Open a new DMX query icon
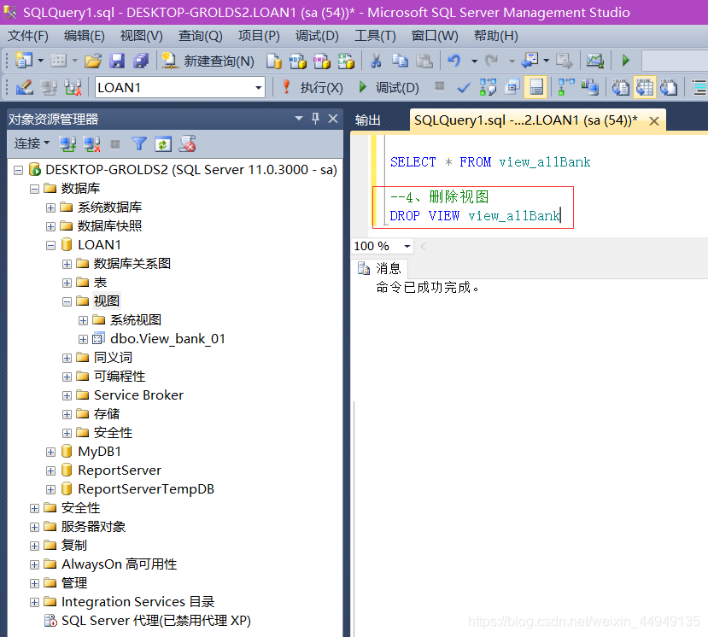This screenshot has height=637, width=708. pos(321,61)
